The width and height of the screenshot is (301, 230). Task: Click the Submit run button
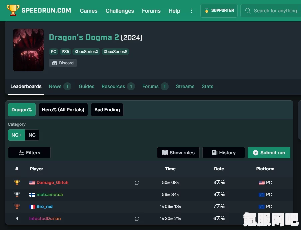269,153
